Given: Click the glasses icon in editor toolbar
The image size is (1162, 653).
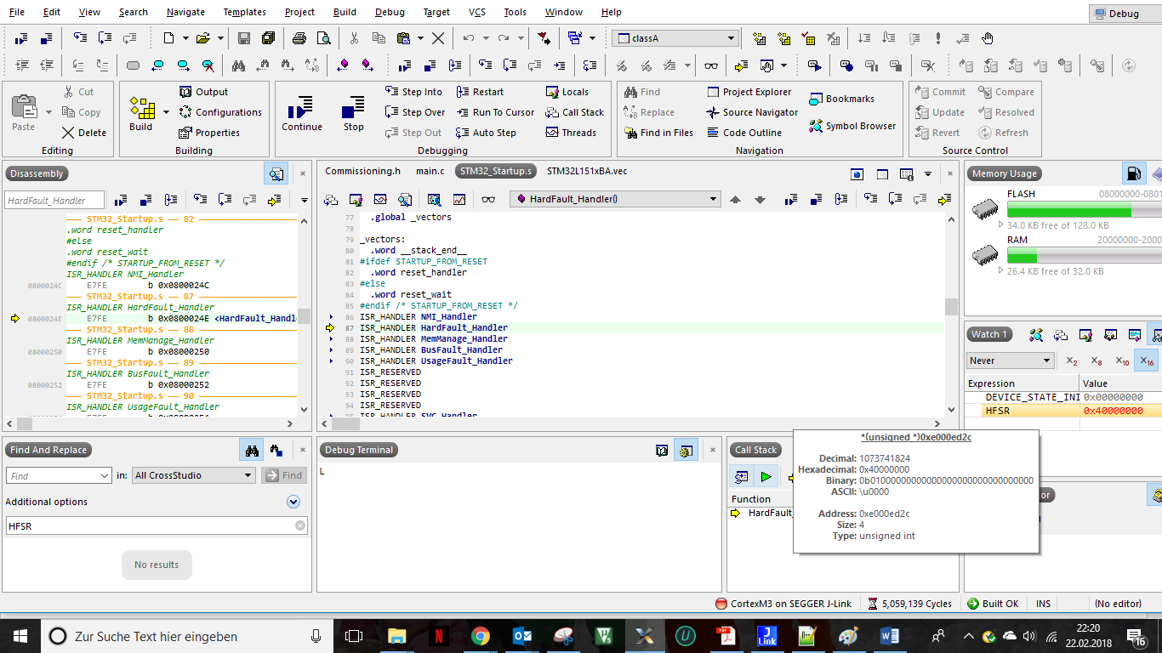Looking at the screenshot, I should 488,199.
